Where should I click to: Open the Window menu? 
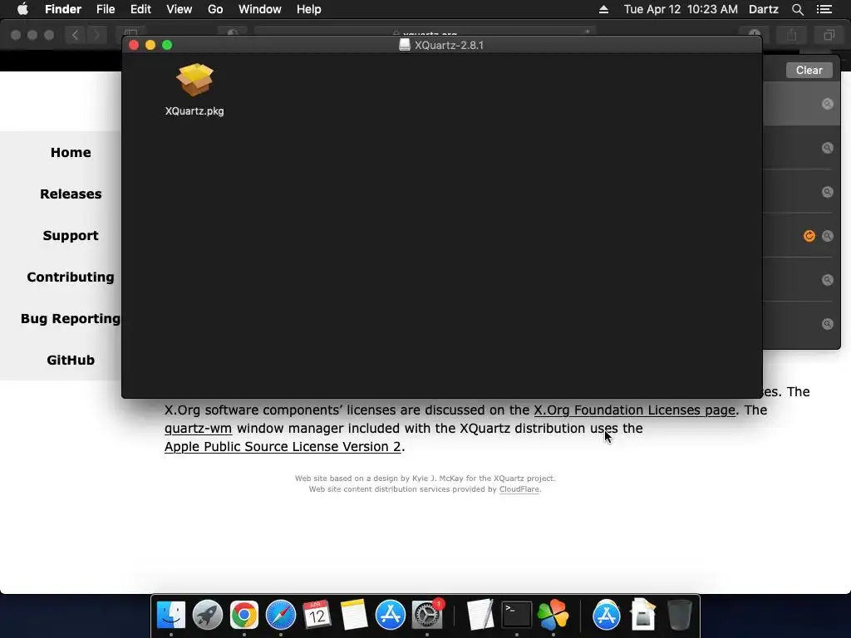[x=260, y=9]
